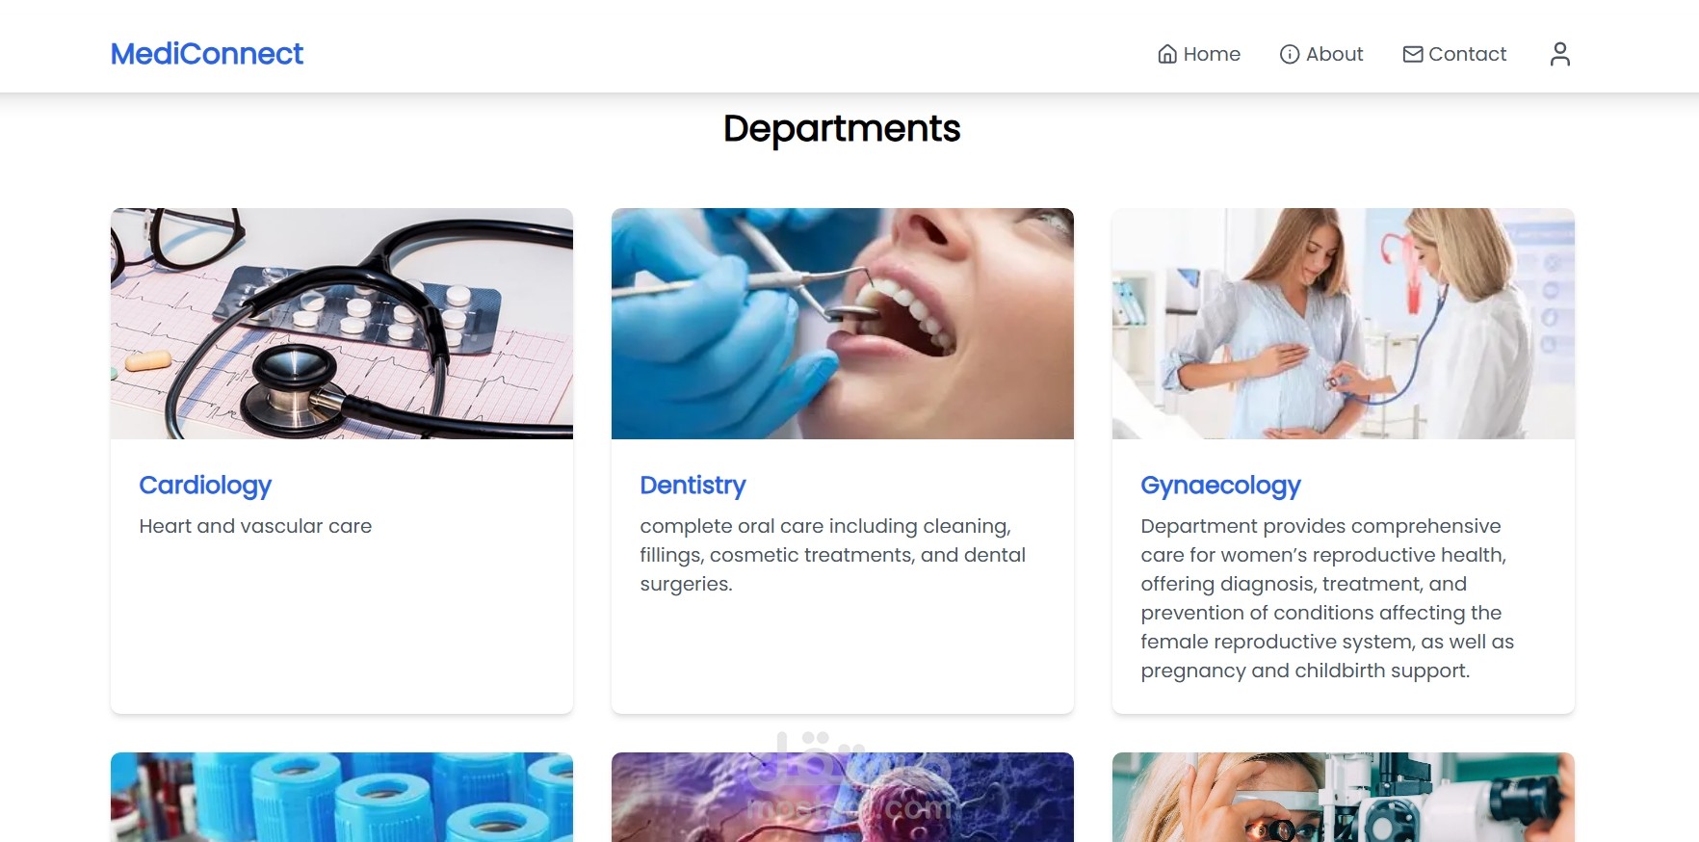
Task: Select the Dentistry dental exam image
Action: (843, 324)
